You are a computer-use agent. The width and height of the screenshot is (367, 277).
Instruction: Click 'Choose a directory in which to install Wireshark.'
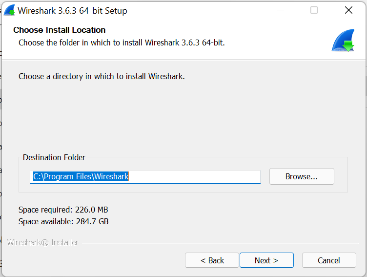(x=102, y=76)
